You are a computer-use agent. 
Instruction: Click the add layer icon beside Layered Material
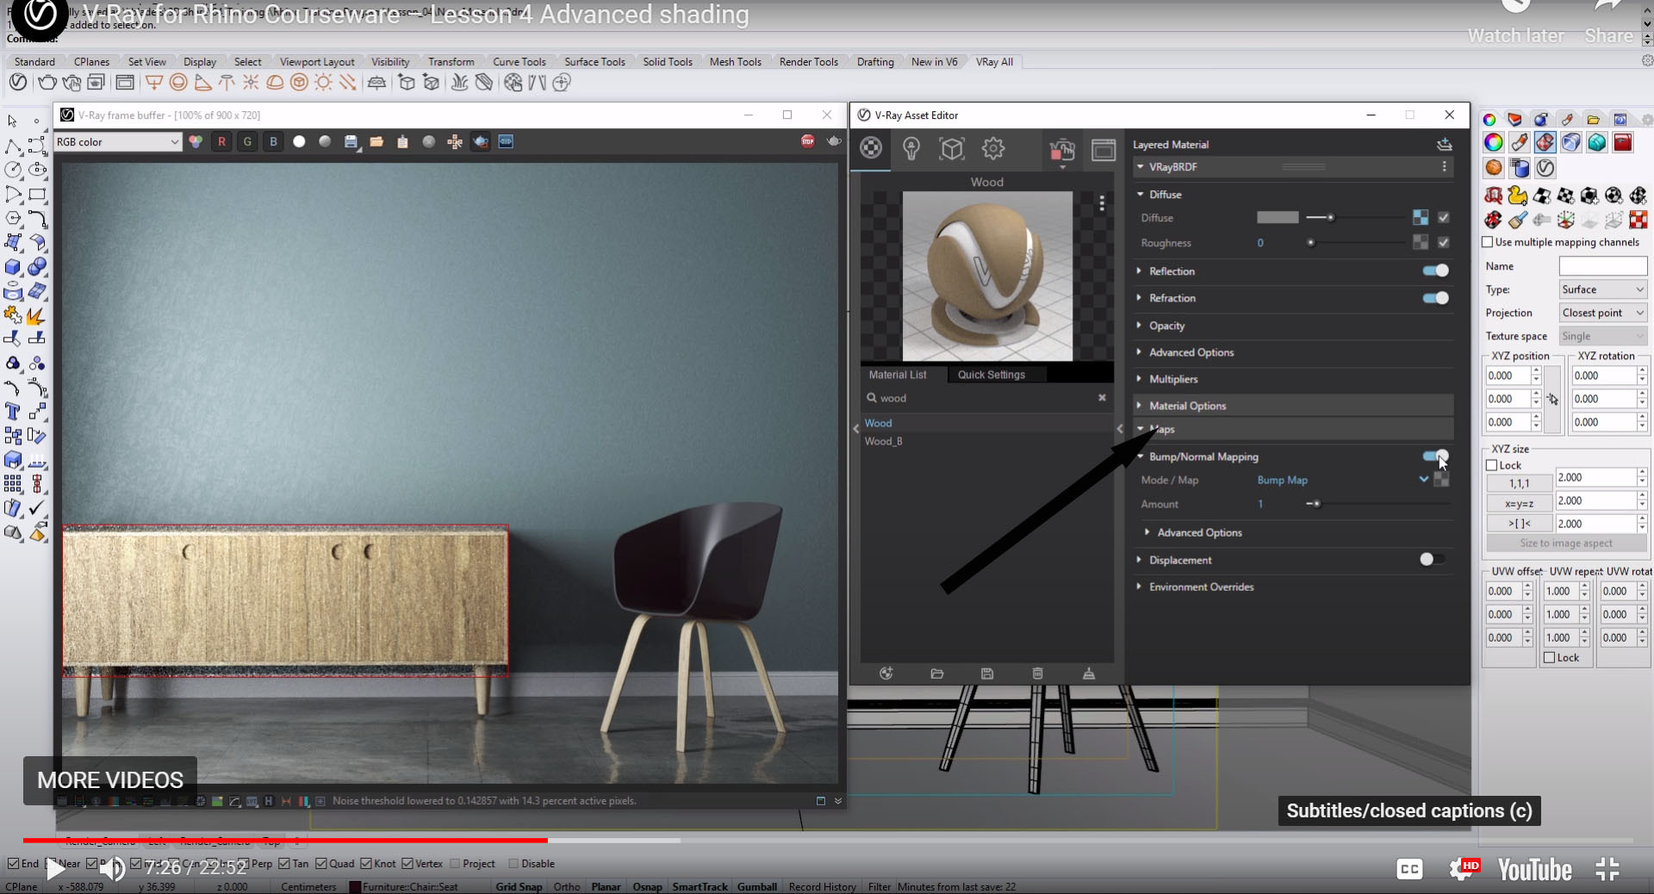pyautogui.click(x=1445, y=144)
